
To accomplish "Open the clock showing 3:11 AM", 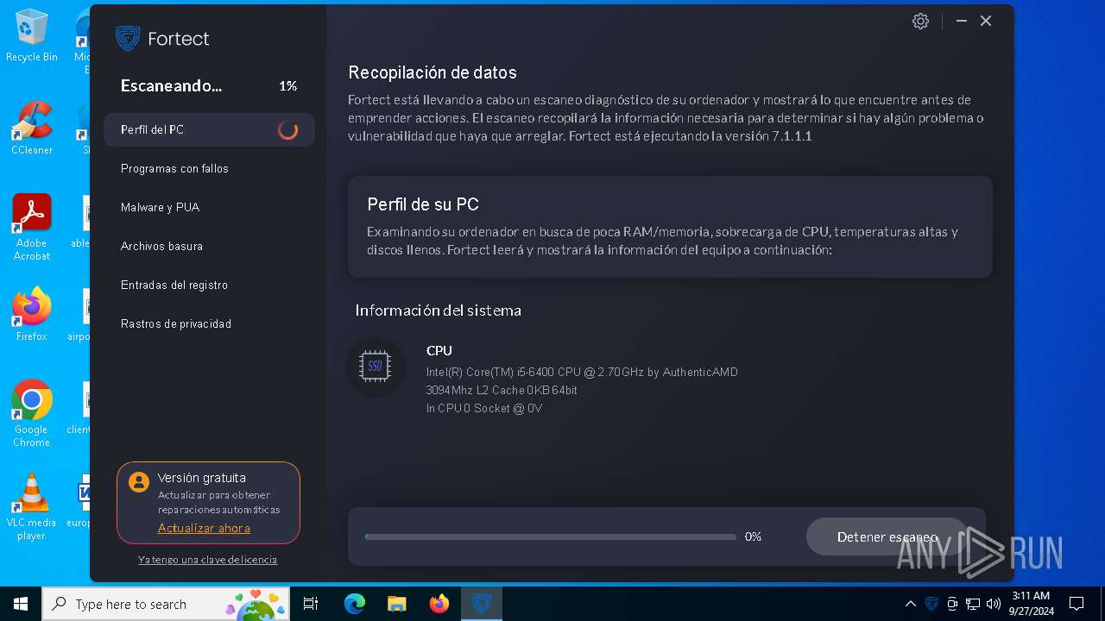I will pos(1031,604).
